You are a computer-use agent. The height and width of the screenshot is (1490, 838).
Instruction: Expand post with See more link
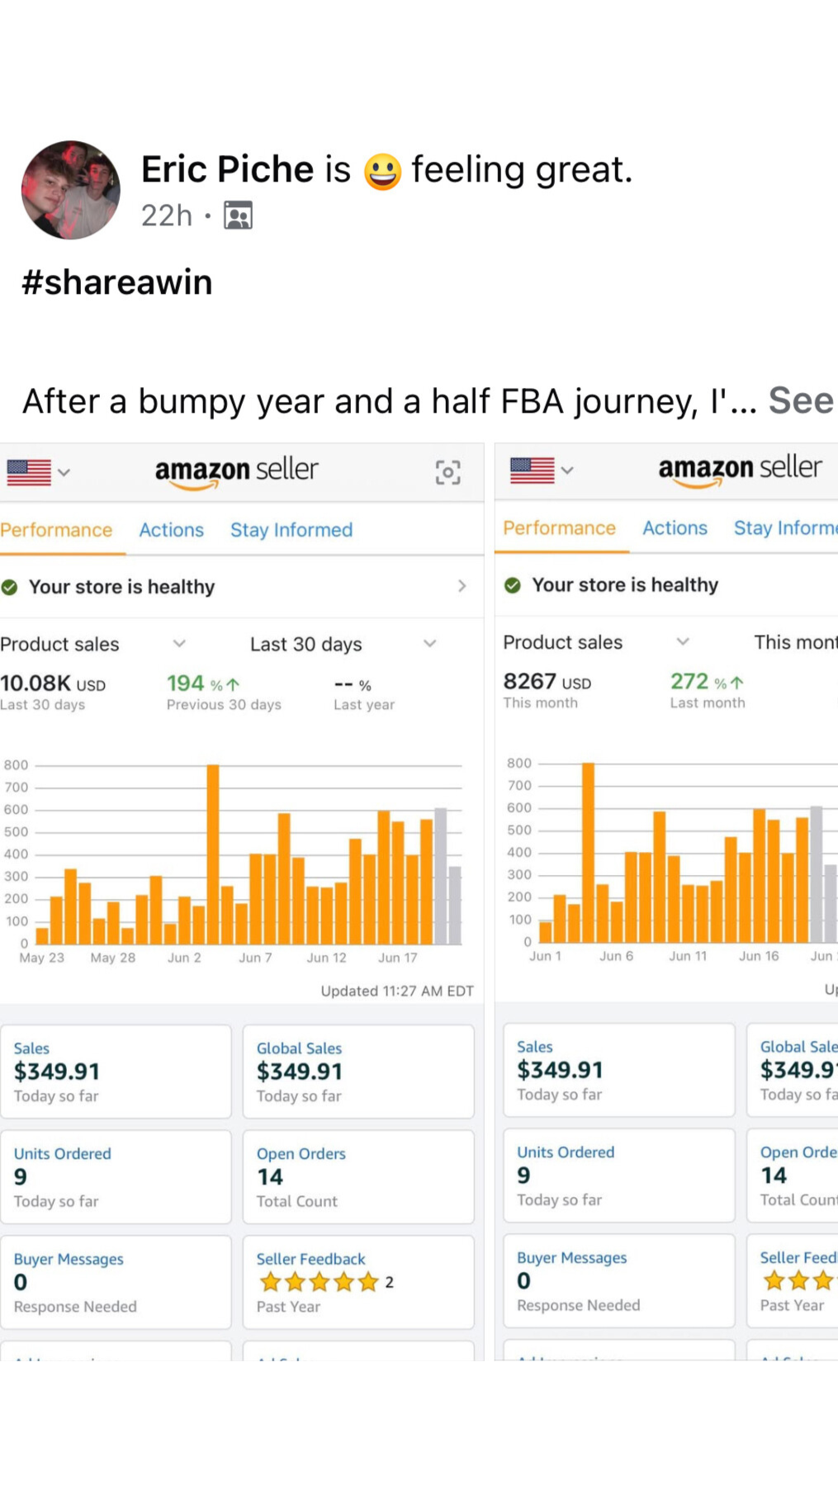(800, 401)
